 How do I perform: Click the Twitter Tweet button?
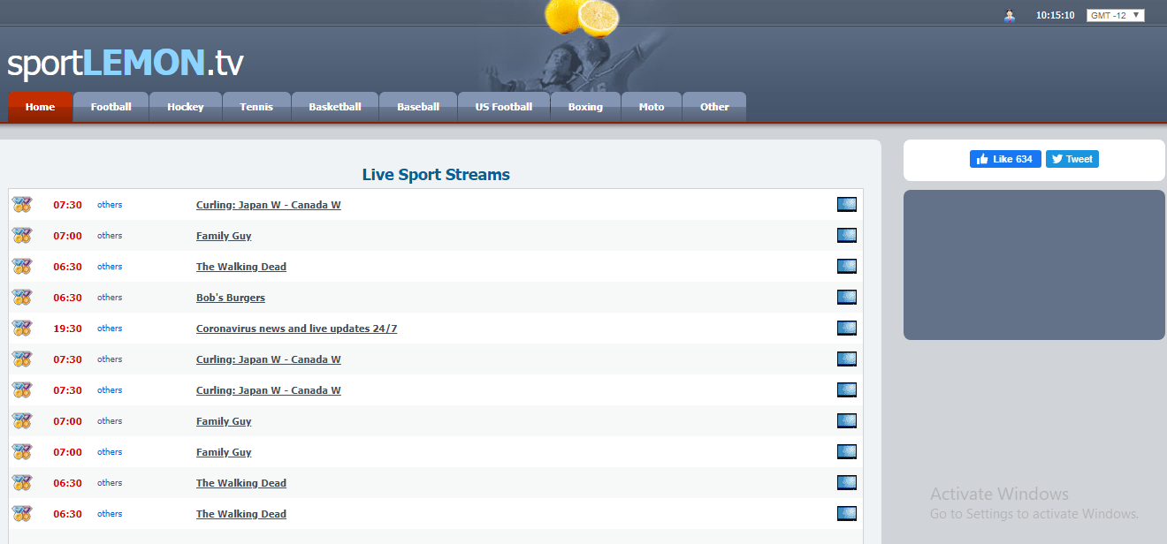[1072, 159]
